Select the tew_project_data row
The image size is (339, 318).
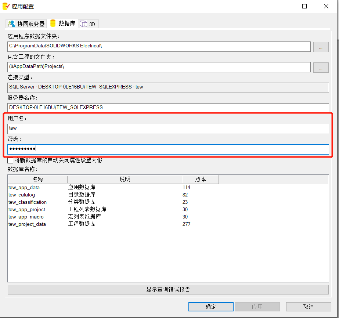[168, 224]
